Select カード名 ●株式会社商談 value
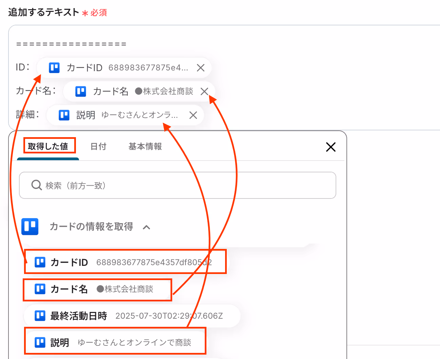This screenshot has width=440, height=359. pos(97,289)
